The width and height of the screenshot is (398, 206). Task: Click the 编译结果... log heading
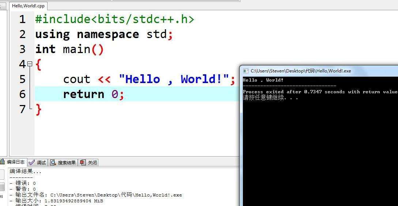point(25,172)
